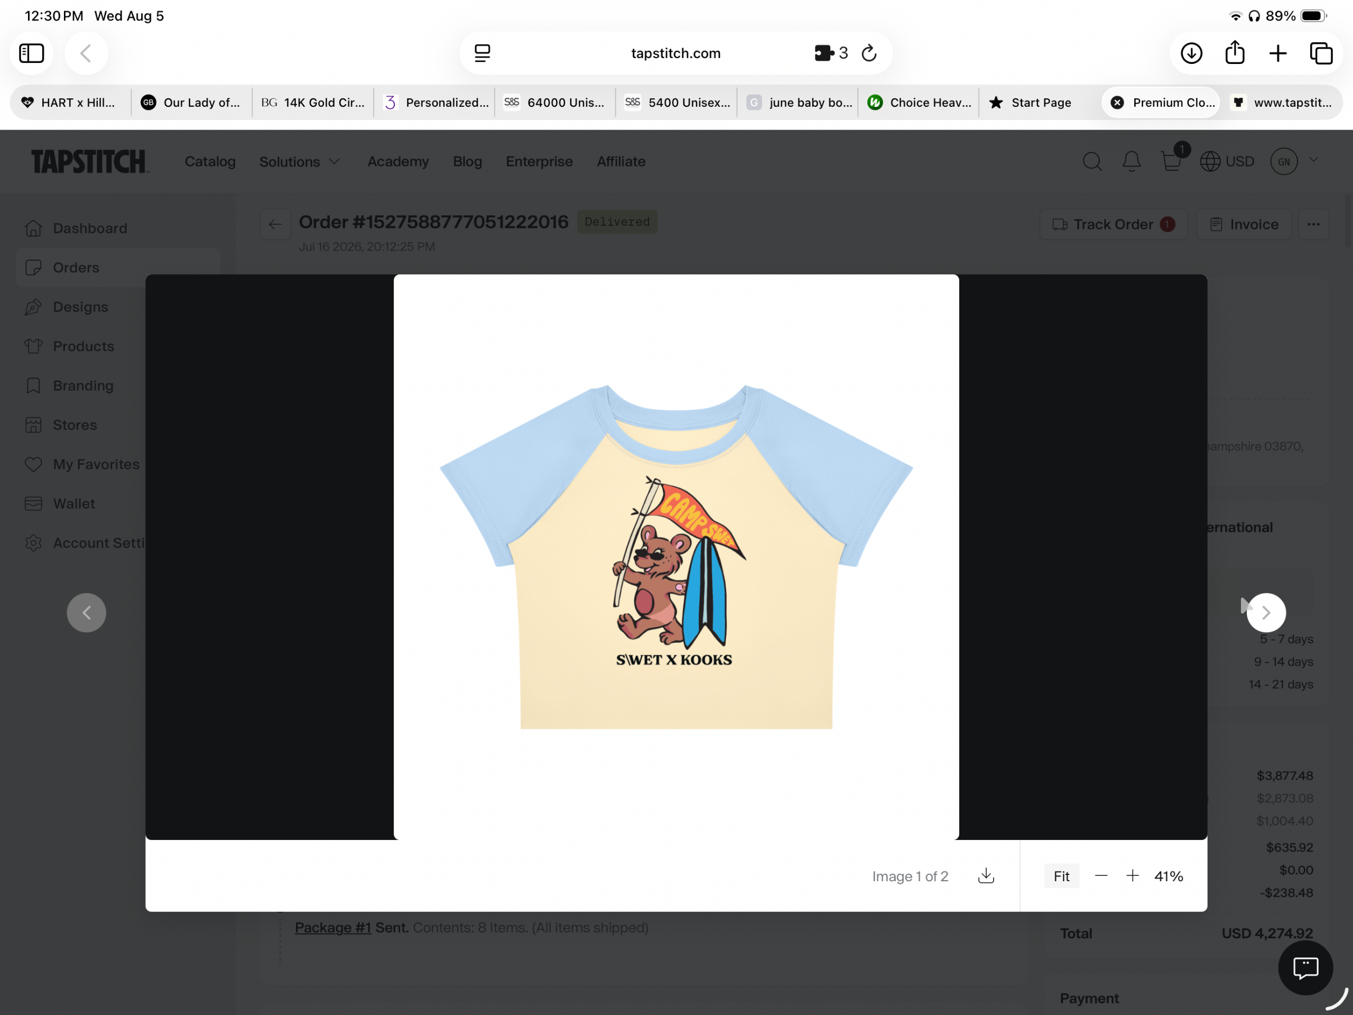Click the Invoice button

(1244, 224)
